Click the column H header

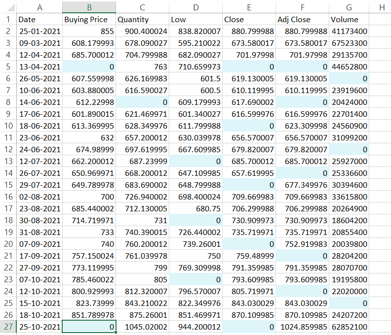tap(382, 7)
